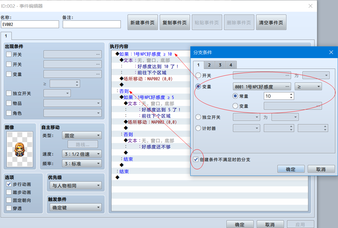Select the text line 好感度达到 10 了！
This screenshot has width=338, height=228.
point(158,66)
